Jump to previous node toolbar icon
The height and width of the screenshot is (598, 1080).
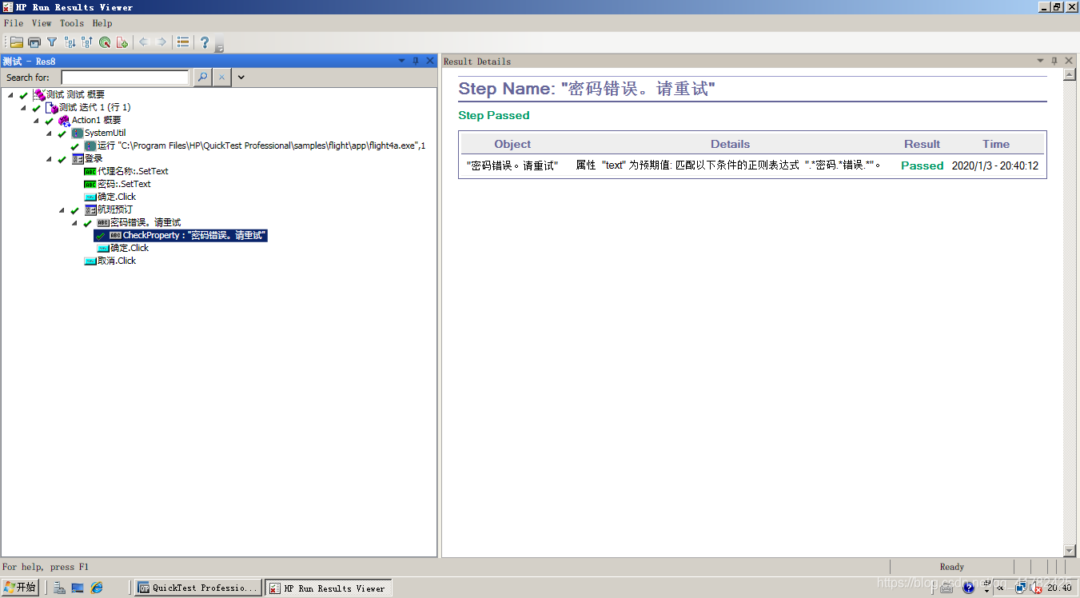pyautogui.click(x=87, y=42)
